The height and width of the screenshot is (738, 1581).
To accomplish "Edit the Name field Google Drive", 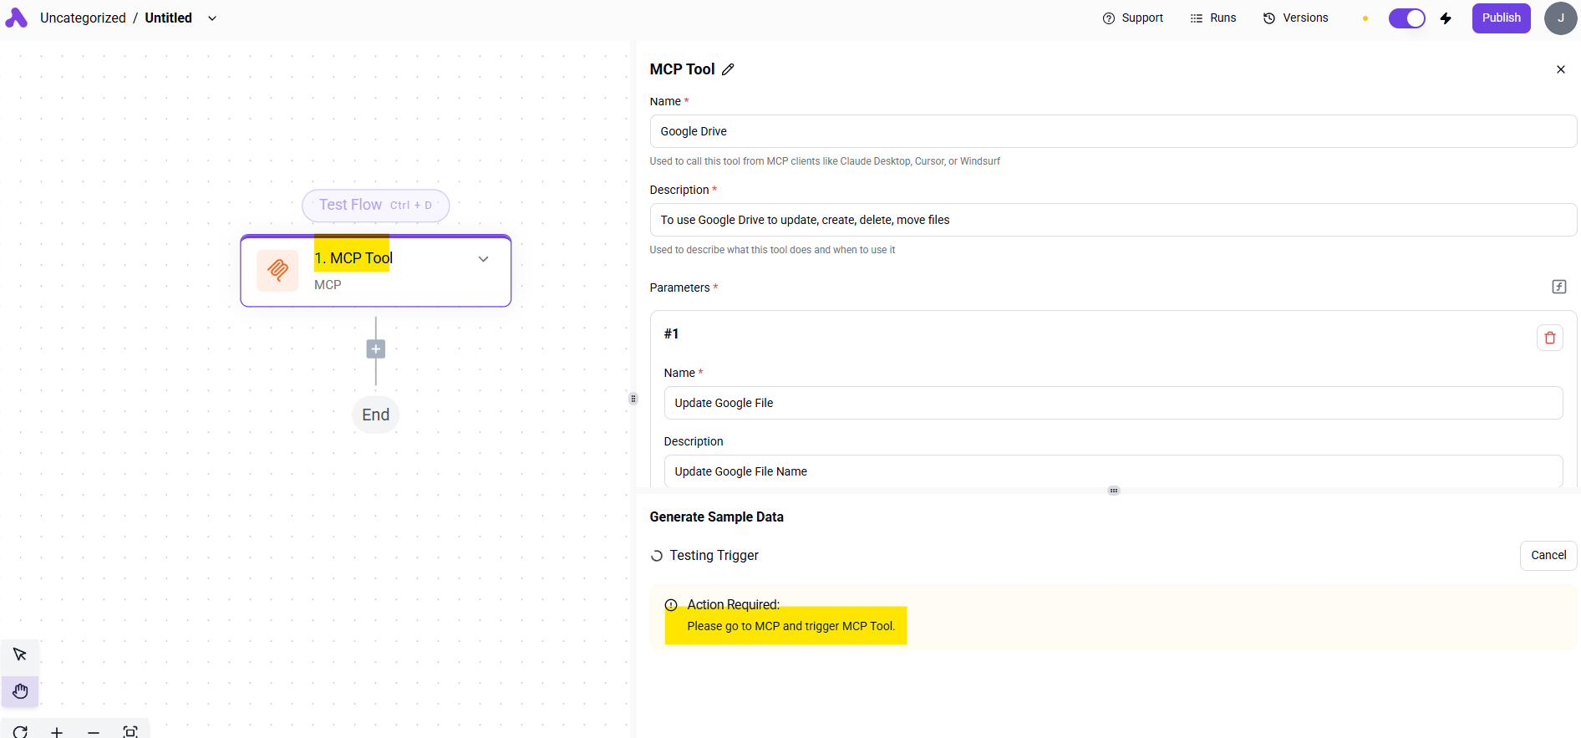I will 1113,131.
